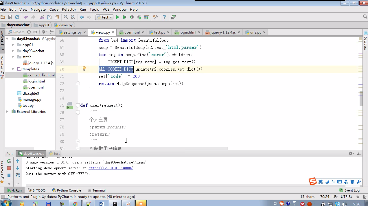
Task: Open login.html in the project tree
Action: 36,81
